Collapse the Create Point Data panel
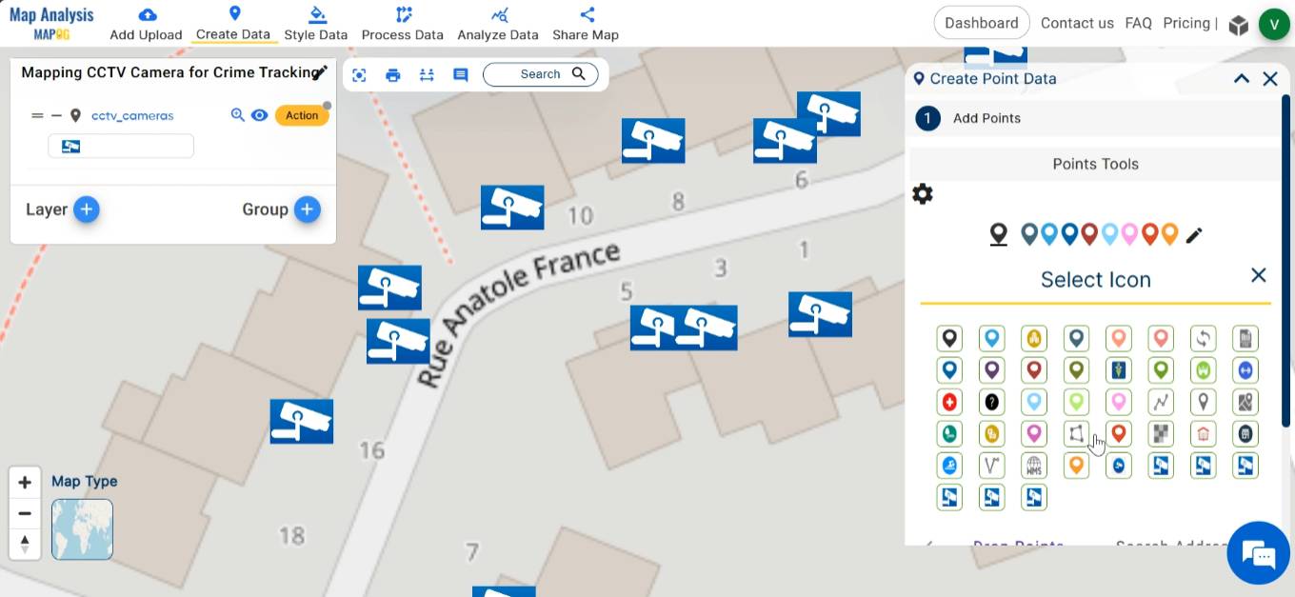Screen dimensions: 1295x597 (x=1241, y=79)
